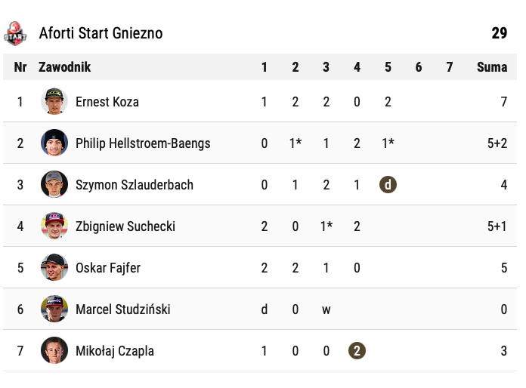The height and width of the screenshot is (388, 526).
Task: Click Marcel Studziński's 'w' heat result
Action: 326,309
